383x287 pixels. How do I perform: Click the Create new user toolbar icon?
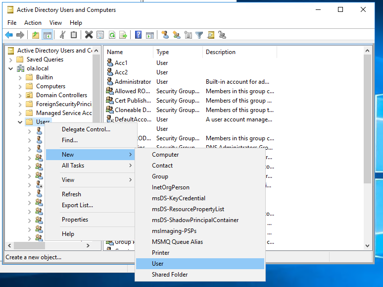165,35
